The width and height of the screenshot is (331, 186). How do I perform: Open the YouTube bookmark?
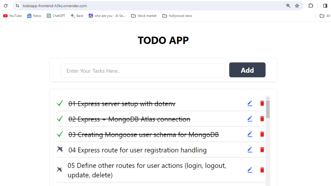click(12, 16)
